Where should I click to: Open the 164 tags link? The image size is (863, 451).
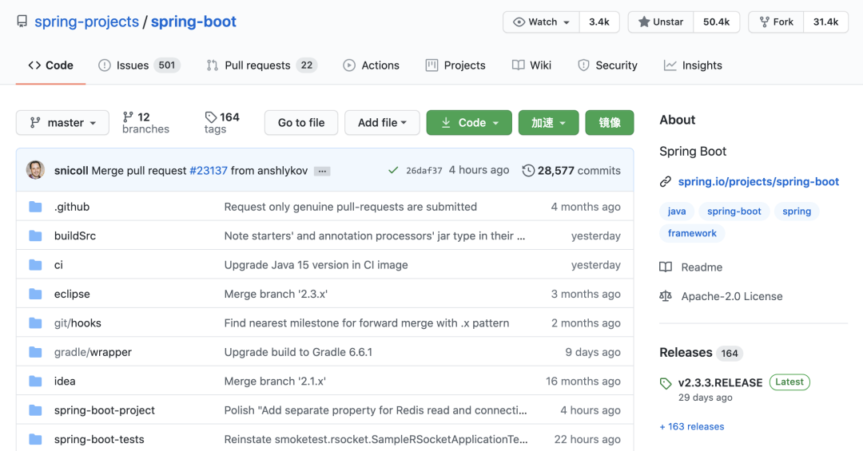tap(222, 123)
